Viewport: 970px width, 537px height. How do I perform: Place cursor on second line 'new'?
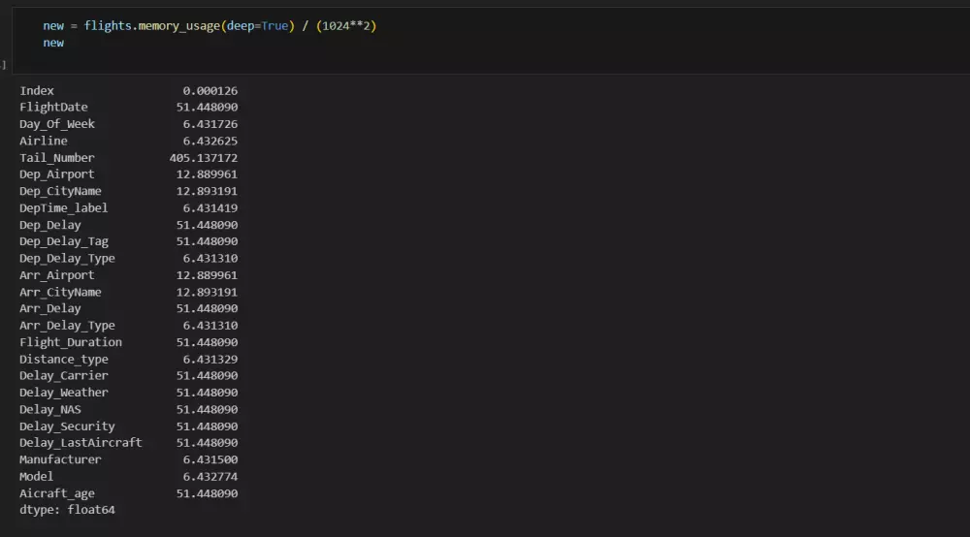click(x=53, y=43)
